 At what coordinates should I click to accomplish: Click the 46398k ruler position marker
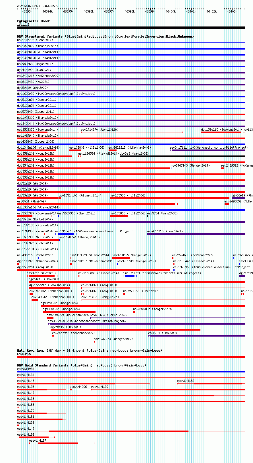130,11
